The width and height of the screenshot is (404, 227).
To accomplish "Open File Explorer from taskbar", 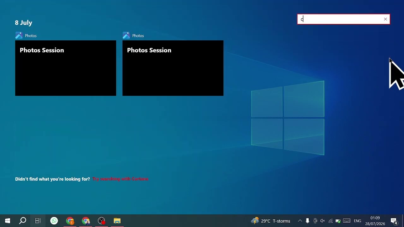I will point(117,221).
